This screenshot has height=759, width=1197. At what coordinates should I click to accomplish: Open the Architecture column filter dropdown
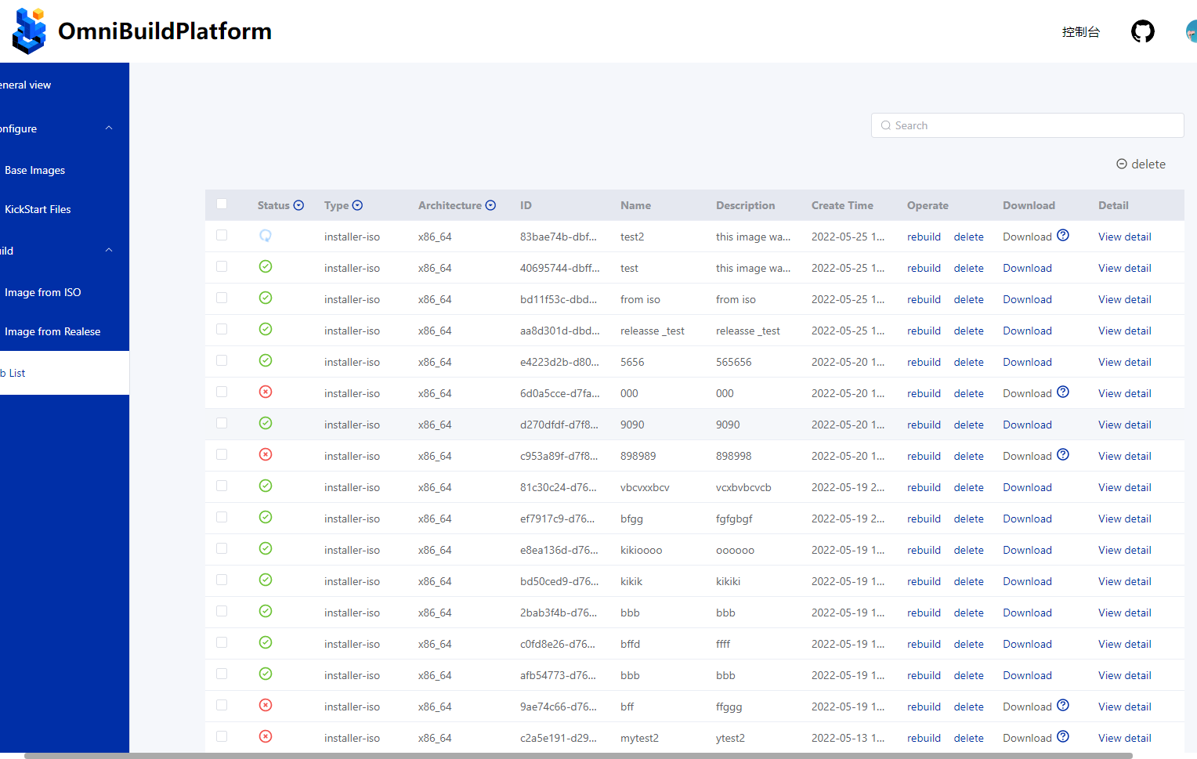click(490, 205)
